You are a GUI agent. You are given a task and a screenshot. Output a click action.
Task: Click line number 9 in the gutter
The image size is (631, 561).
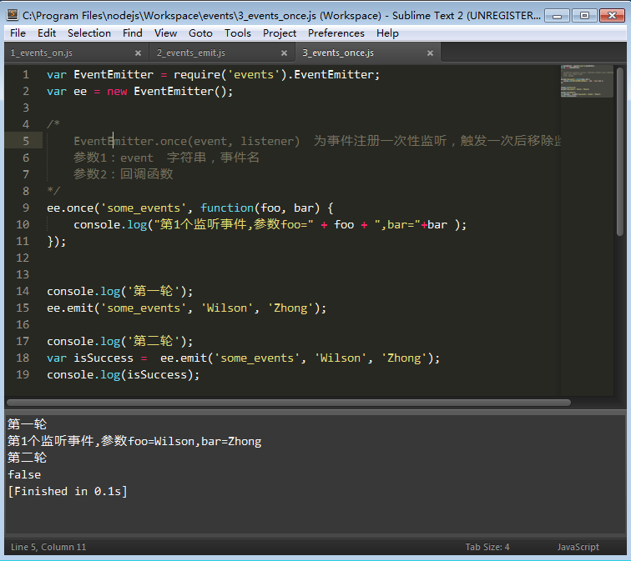point(26,208)
